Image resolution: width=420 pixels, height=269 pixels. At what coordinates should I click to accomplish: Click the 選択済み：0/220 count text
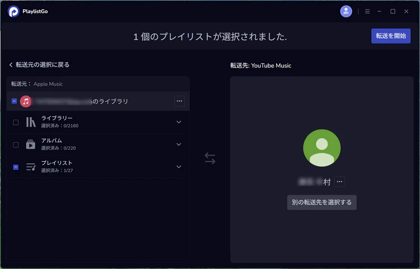coord(58,148)
